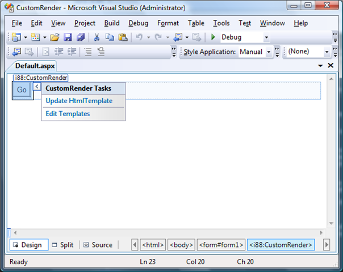This screenshot has width=343, height=272.
Task: Open the Undo history dropdown arrow
Action: tap(149, 37)
